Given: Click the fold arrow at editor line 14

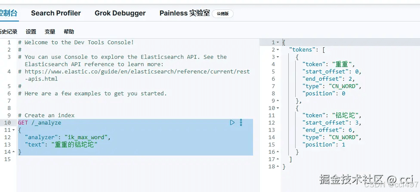Looking at the screenshot, I should click(x=13, y=152).
